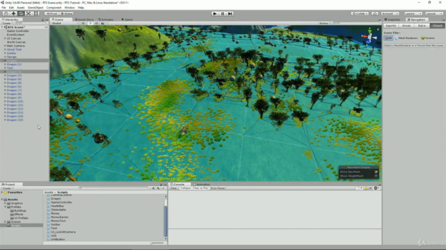
Task: Toggle Pivot handle position button
Action: [x=52, y=14]
